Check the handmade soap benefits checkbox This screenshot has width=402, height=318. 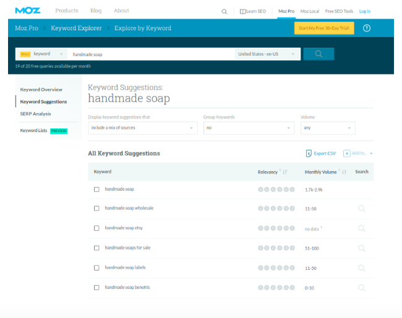point(96,288)
